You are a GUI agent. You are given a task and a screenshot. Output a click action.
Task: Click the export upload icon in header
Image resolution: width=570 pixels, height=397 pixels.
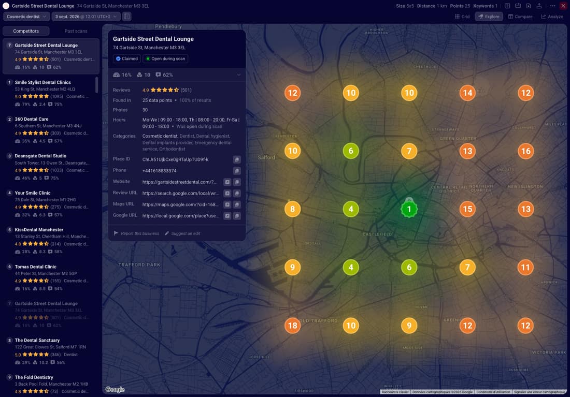click(x=539, y=6)
